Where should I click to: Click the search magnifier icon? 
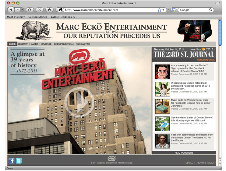tap(210, 10)
